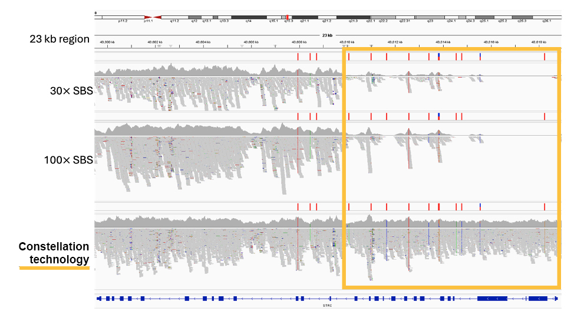Click the red location box at band q15.3
The image size is (584, 318).
(286, 18)
